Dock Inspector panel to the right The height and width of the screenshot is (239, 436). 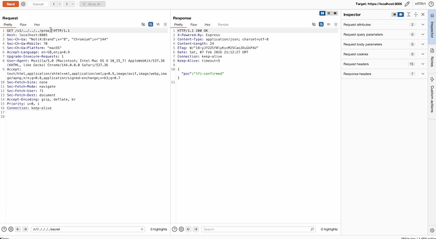[400, 14]
